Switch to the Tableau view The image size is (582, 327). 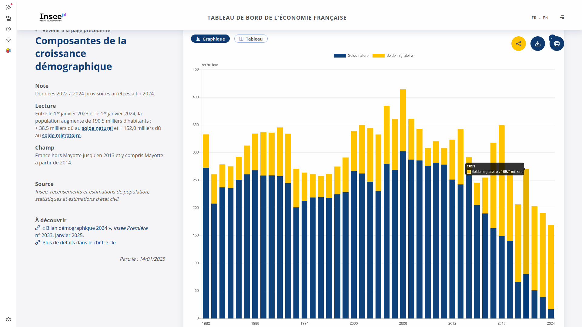coord(251,39)
